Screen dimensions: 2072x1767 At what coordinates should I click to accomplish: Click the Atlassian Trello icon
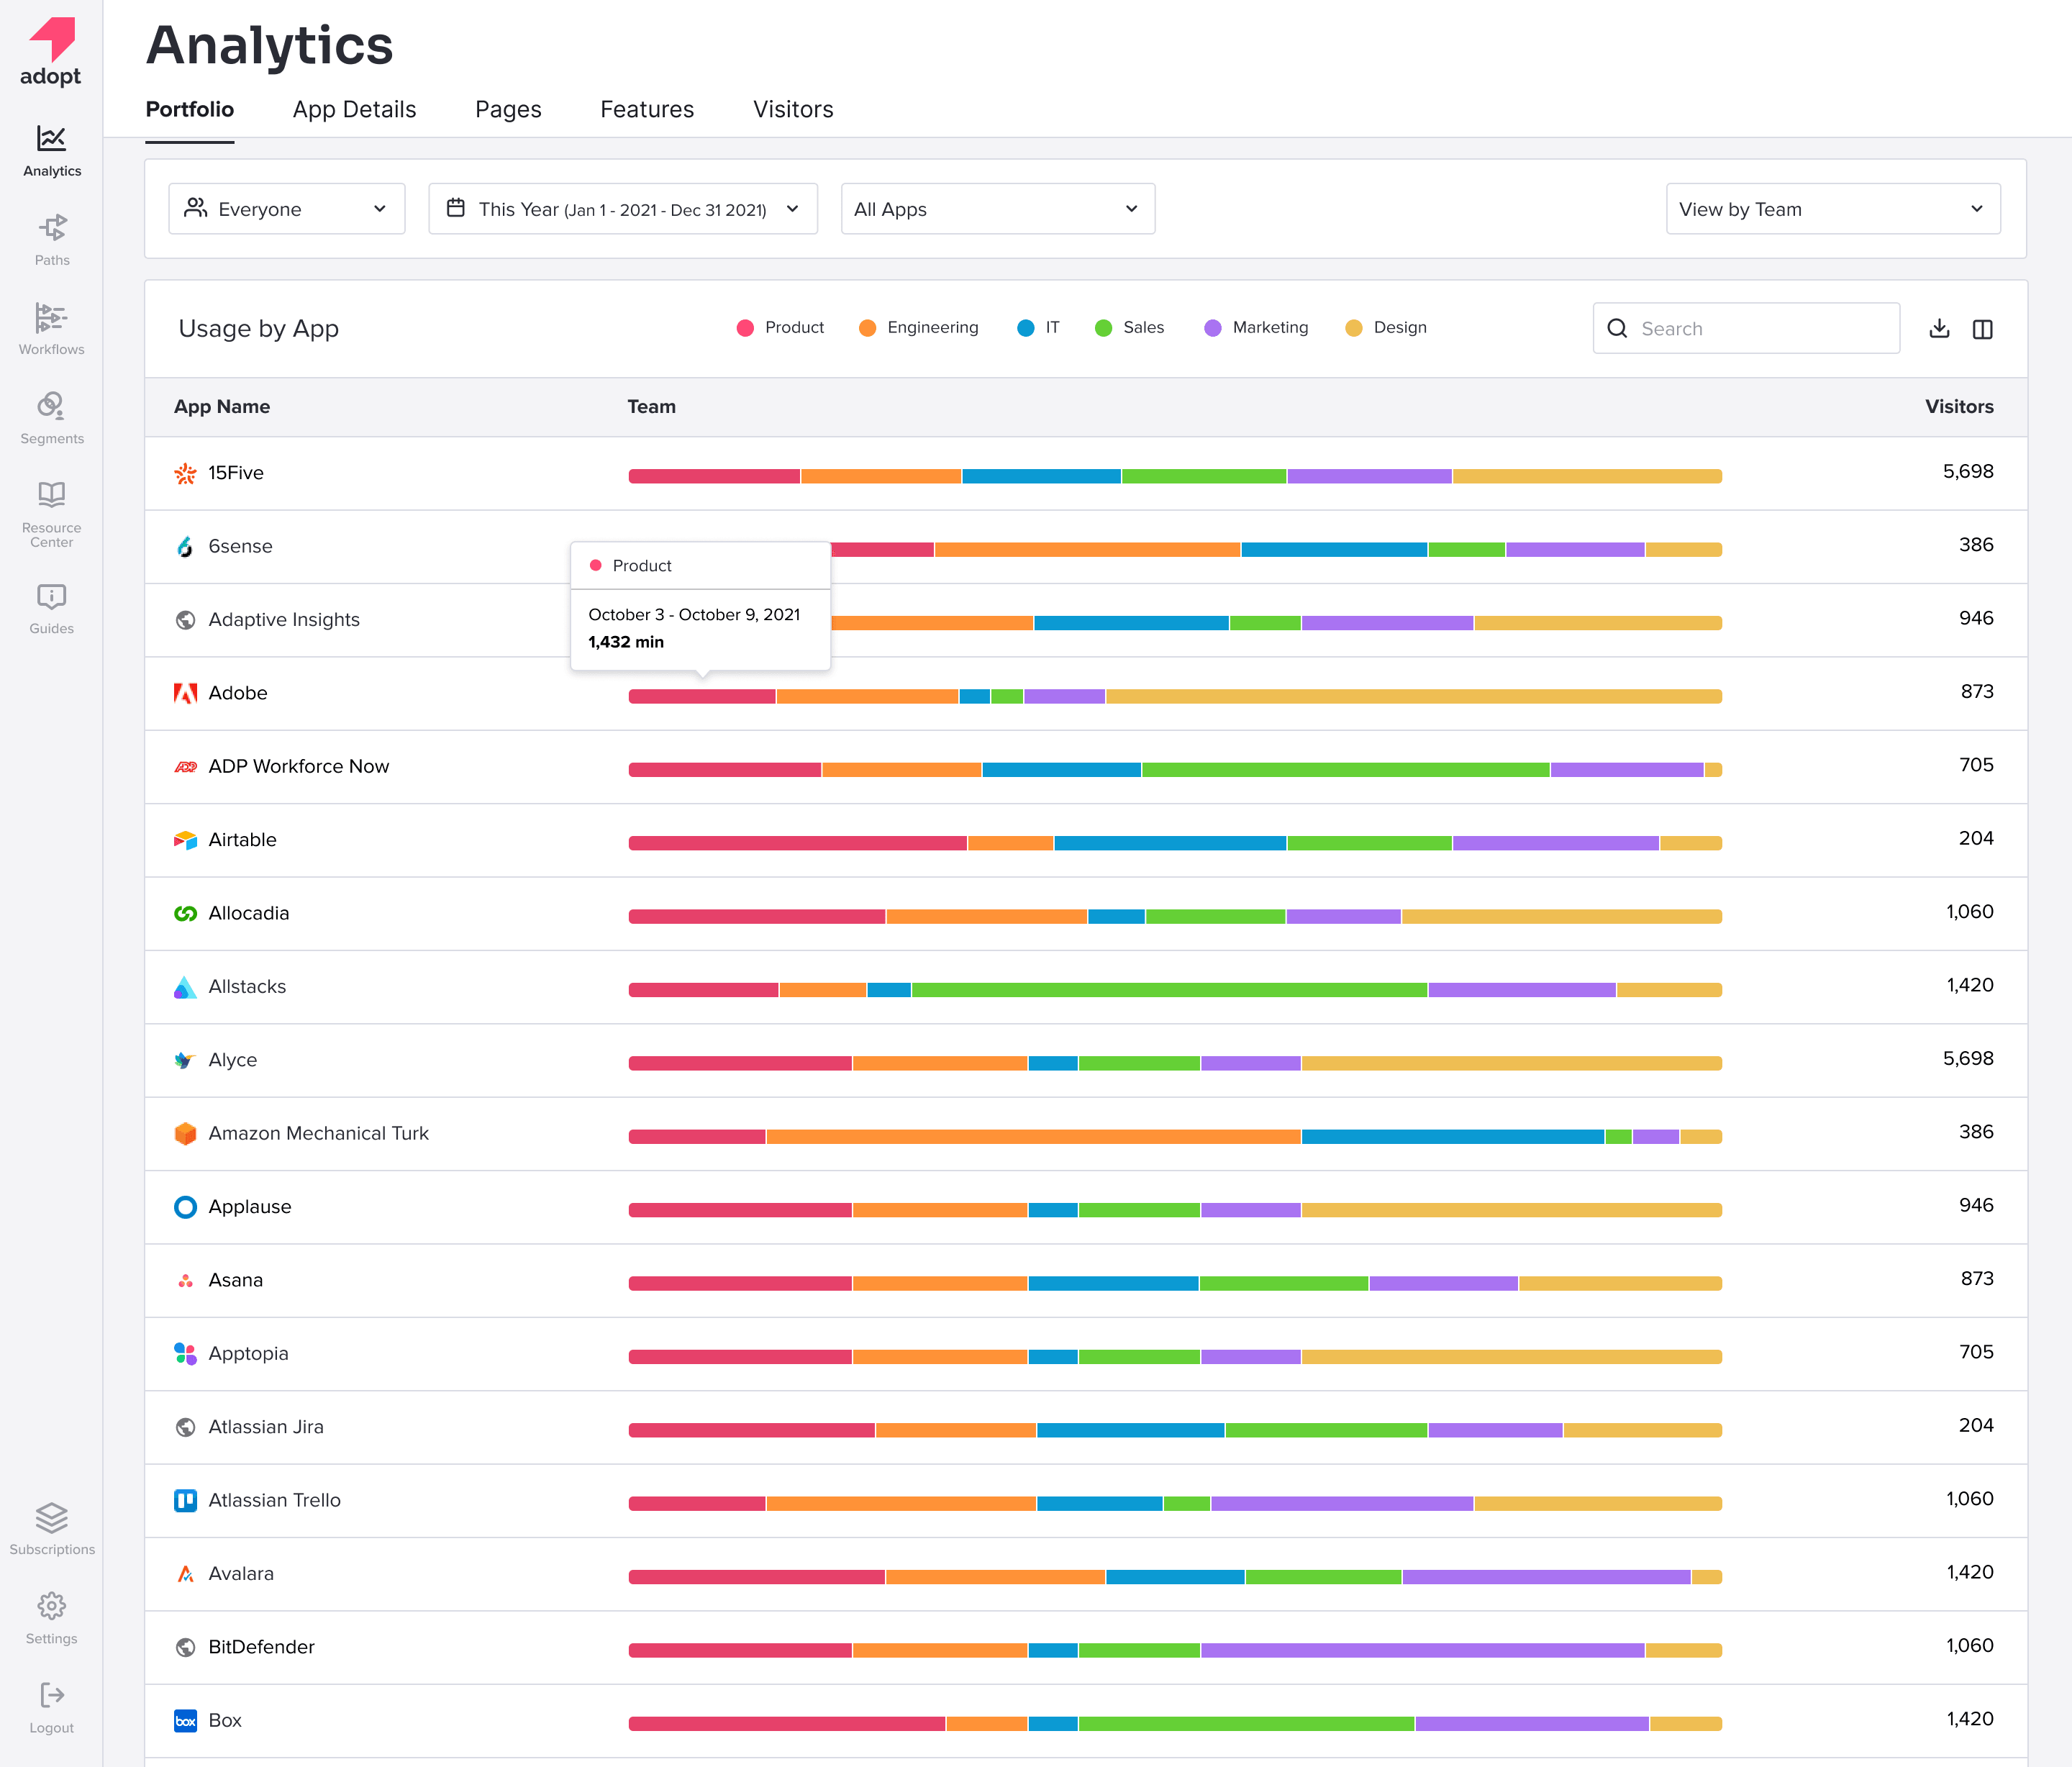pos(185,1500)
